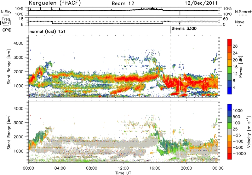Viewport: 252px width, 175px height.
Task: Click the "Kerguelen (fitACF)" plot title
Action: point(54,3)
